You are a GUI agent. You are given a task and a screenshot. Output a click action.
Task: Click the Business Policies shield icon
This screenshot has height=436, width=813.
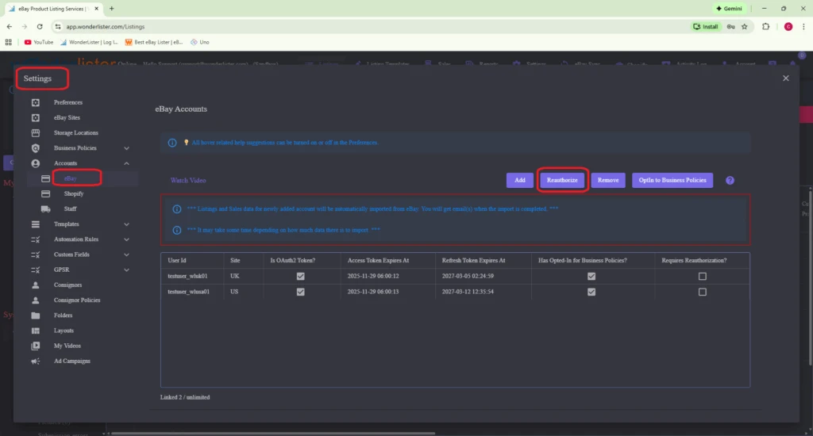coord(35,148)
